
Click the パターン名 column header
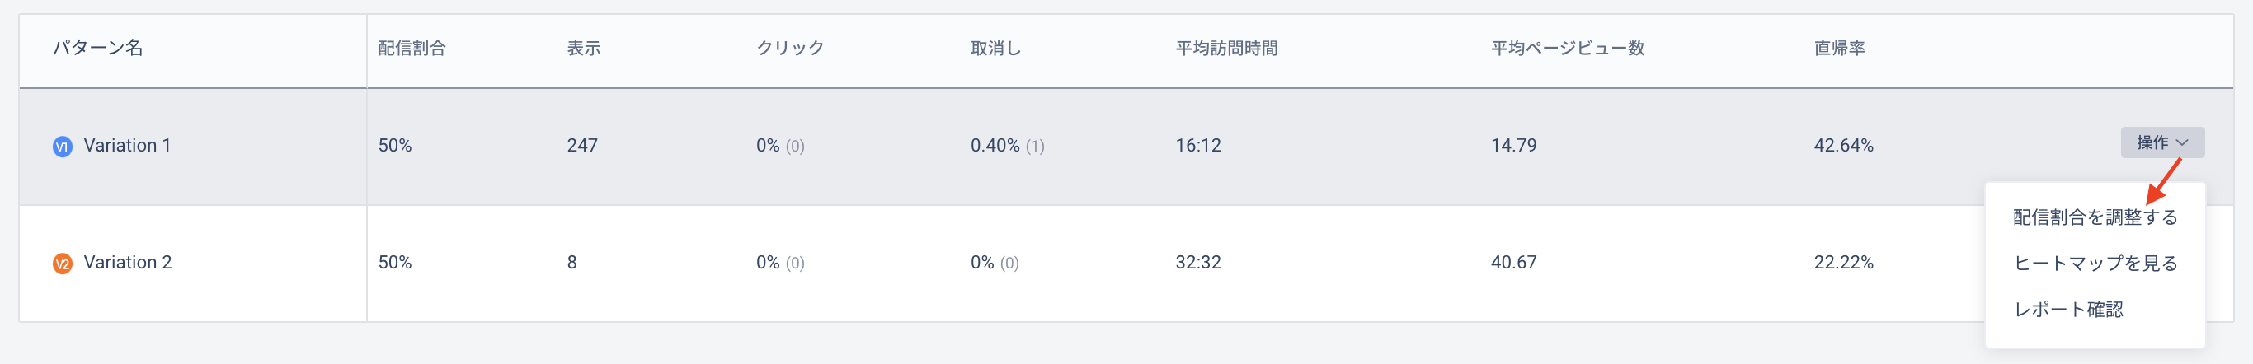(98, 48)
